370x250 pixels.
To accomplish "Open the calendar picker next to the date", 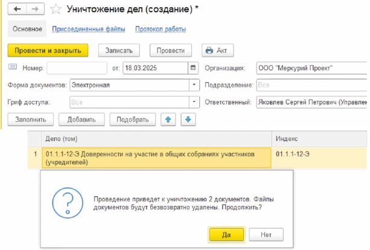I will click(193, 68).
